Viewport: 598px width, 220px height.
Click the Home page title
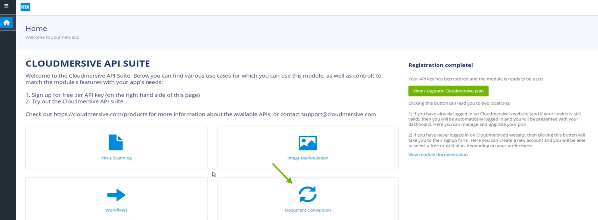click(x=36, y=29)
